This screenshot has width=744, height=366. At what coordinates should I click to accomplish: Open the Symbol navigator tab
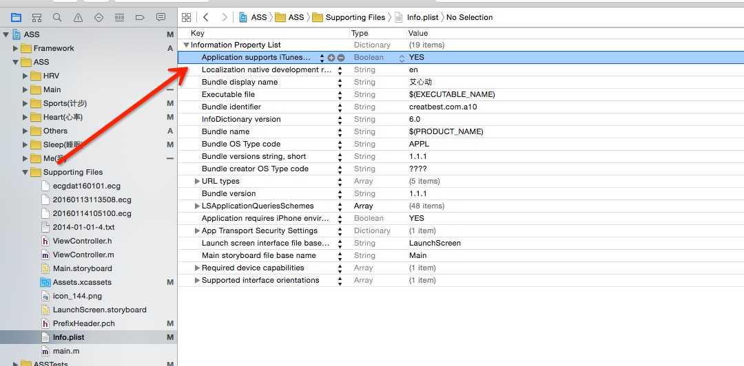click(37, 17)
